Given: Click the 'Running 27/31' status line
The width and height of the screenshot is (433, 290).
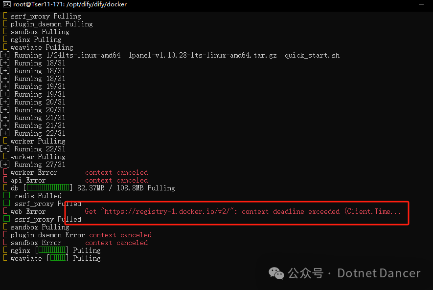Looking at the screenshot, I should [39, 165].
